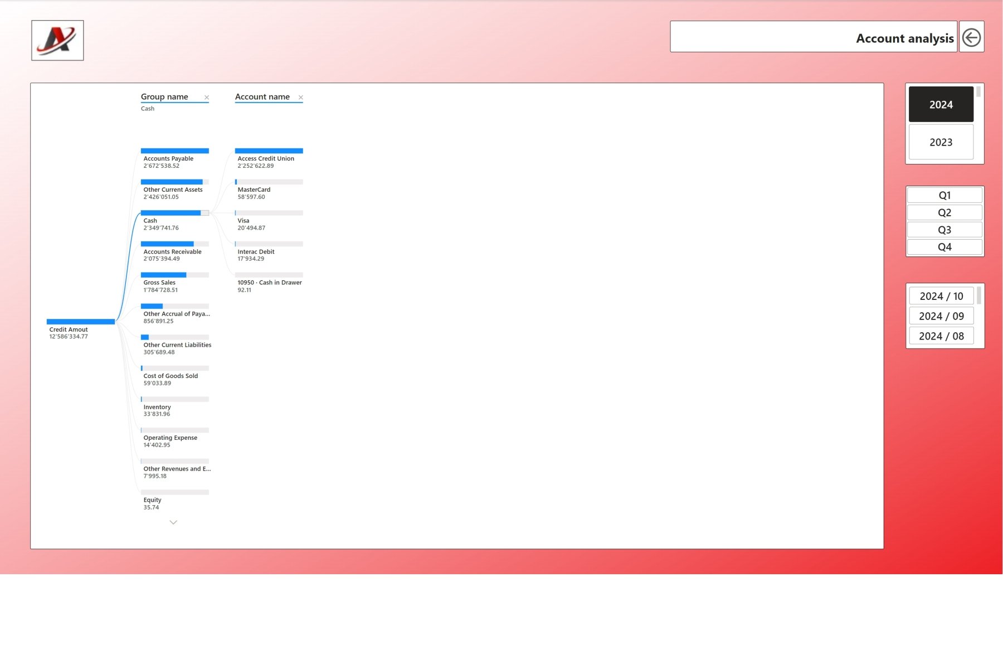1003x669 pixels.
Task: Click the value 2'252'622.89
Action: click(256, 166)
